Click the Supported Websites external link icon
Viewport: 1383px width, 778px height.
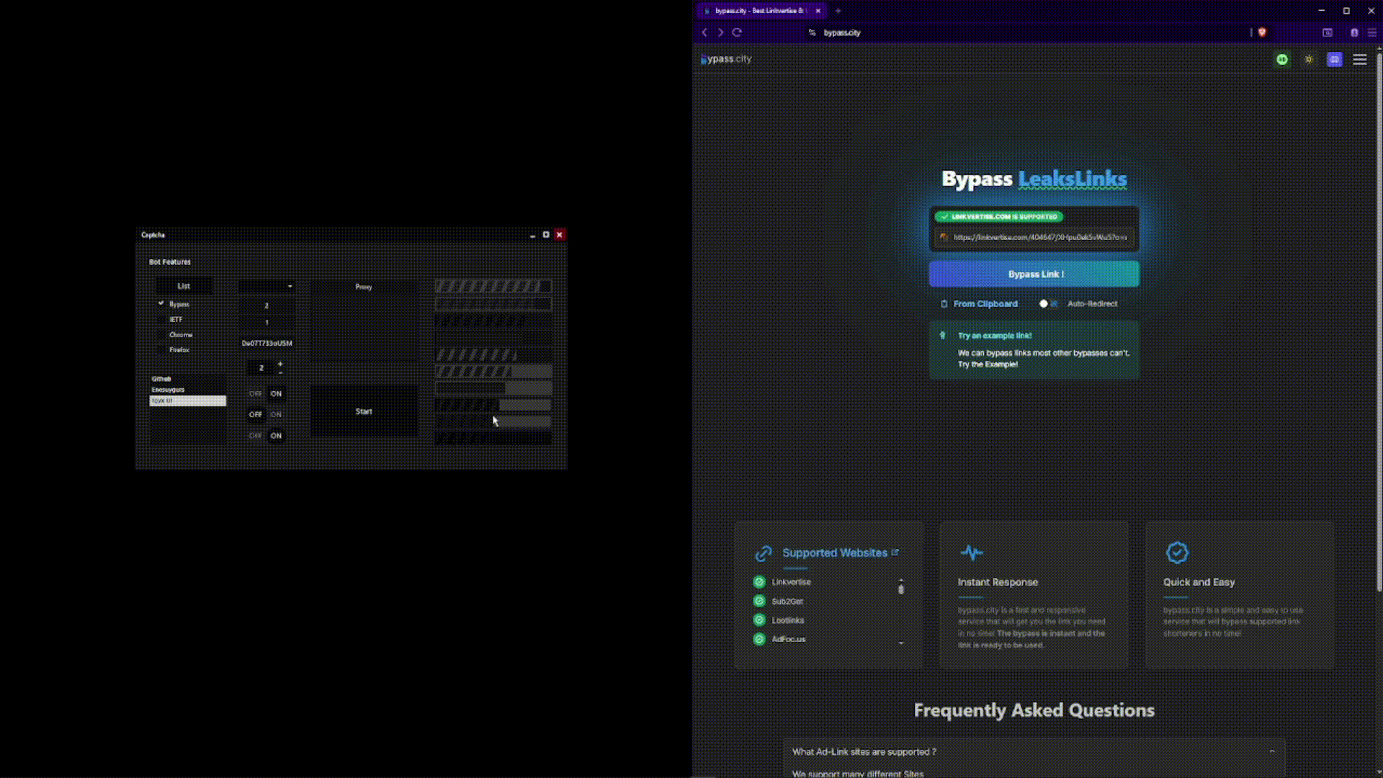[x=895, y=553]
